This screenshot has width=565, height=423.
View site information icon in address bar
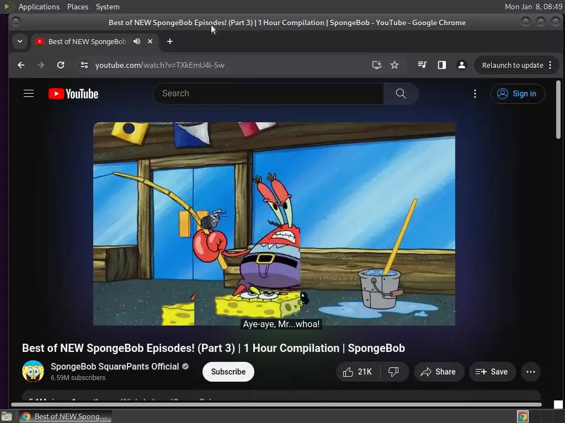84,65
